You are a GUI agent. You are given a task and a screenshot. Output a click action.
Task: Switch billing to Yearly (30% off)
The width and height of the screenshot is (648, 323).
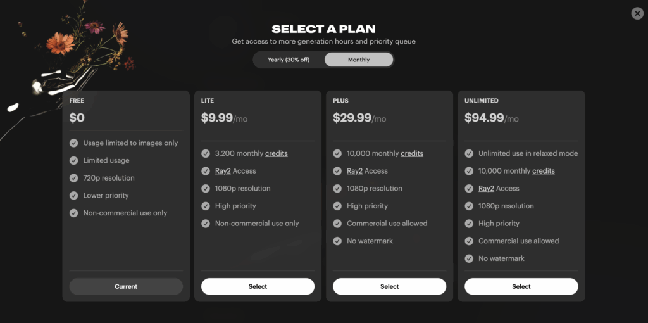(x=289, y=60)
